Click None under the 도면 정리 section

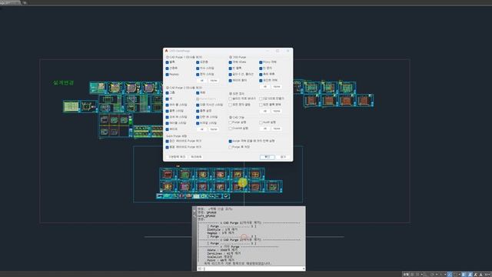[277, 111]
